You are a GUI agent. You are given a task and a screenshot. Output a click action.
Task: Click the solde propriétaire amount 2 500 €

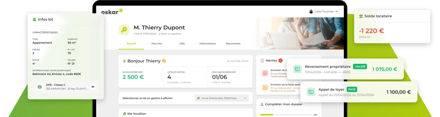(x=133, y=77)
